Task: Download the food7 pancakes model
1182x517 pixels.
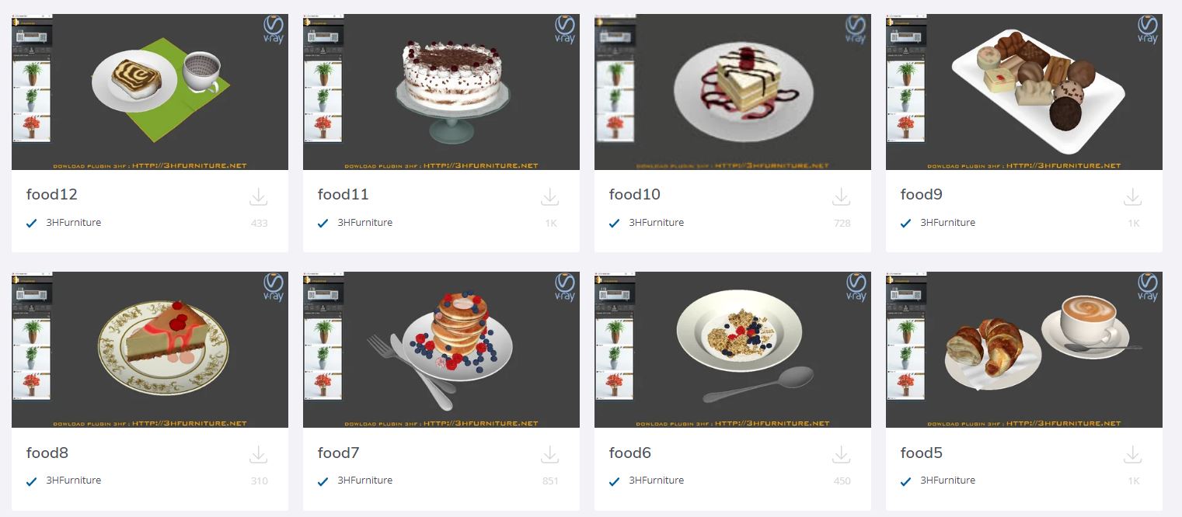Action: pyautogui.click(x=550, y=455)
